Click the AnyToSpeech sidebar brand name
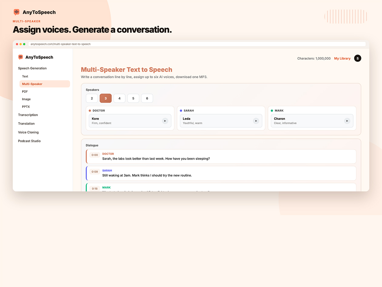382x287 pixels. (39, 57)
